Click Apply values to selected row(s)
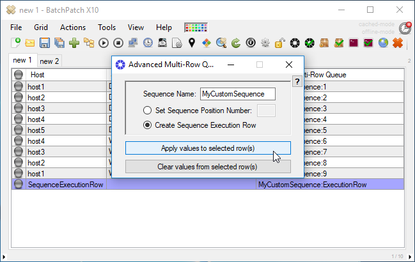Screen dimensions: 415x262 click(208, 148)
